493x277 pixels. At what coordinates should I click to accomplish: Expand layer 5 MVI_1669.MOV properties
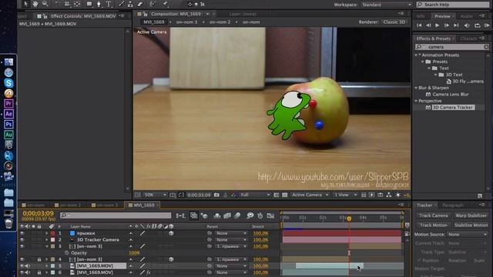46,266
